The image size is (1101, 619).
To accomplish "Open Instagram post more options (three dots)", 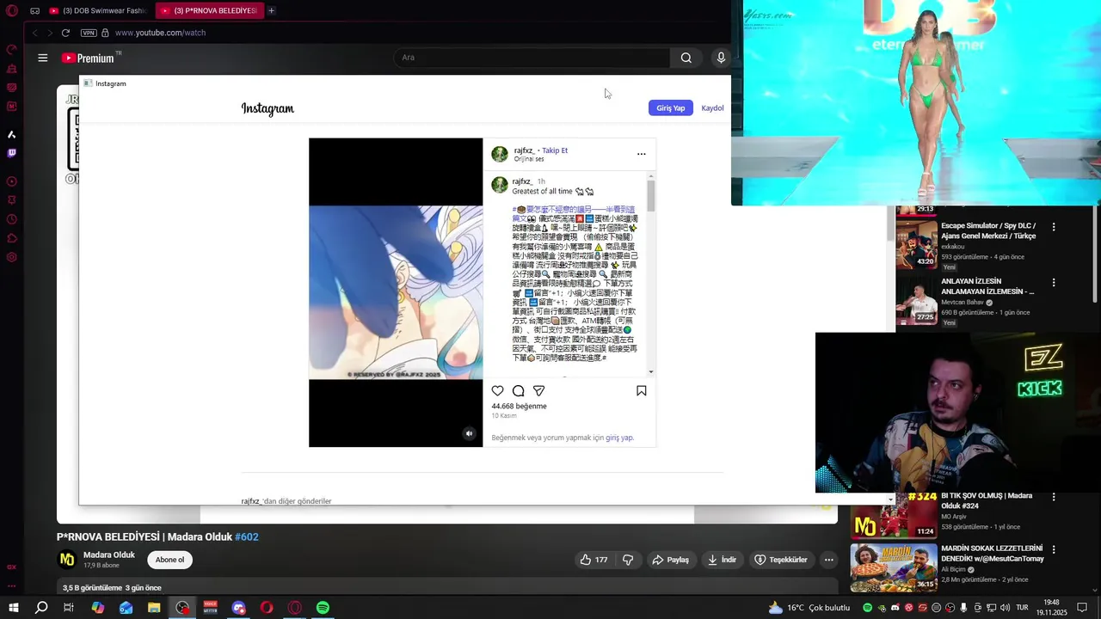I will [641, 154].
